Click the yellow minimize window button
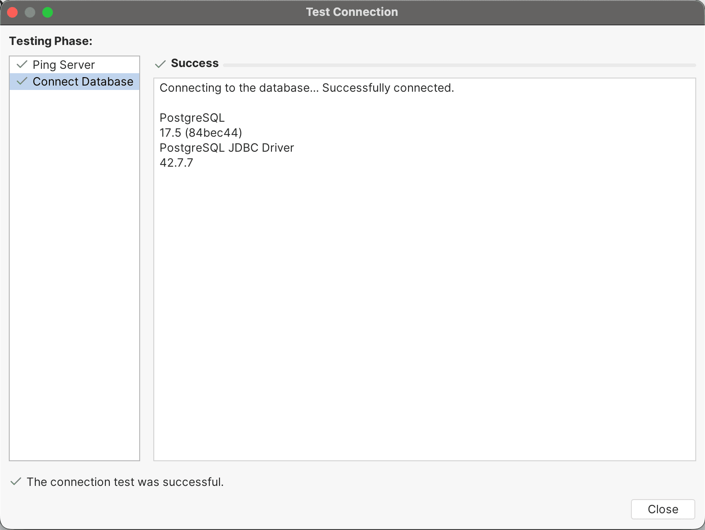This screenshot has width=705, height=530. [x=30, y=12]
